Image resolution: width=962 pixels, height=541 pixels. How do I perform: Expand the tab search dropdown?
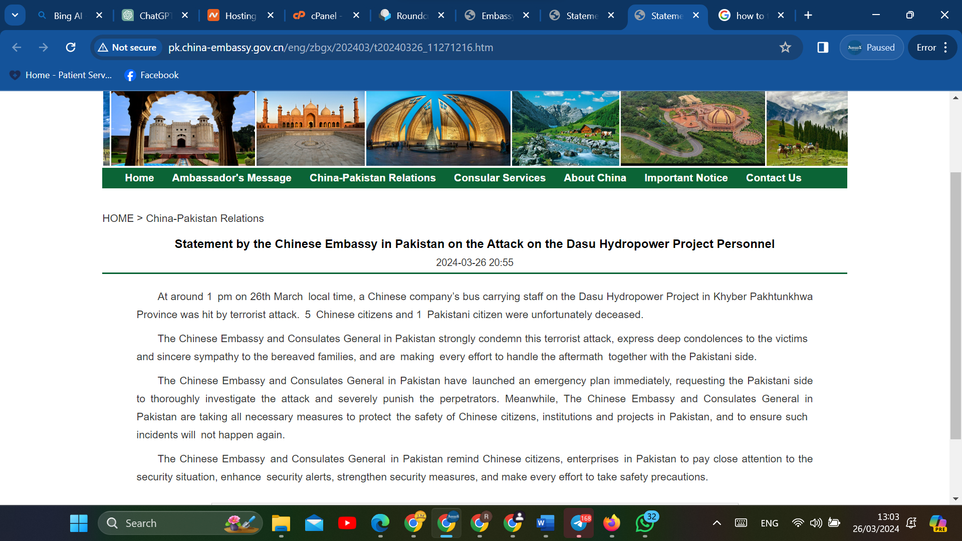coord(15,15)
